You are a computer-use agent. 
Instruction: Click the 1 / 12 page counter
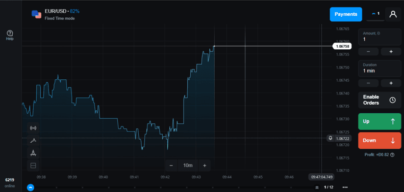[329, 187]
